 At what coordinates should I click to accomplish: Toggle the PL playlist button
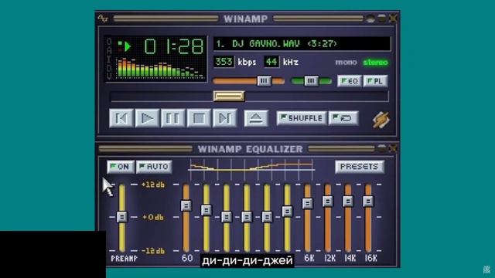coord(375,81)
